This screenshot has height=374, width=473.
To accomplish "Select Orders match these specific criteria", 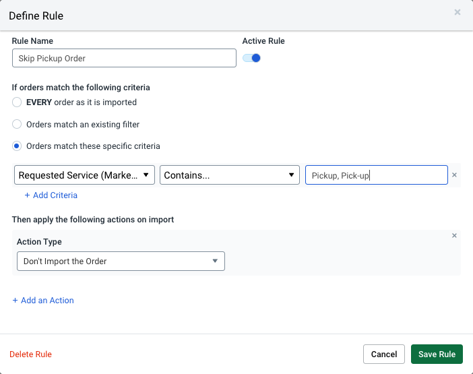I will (18, 146).
